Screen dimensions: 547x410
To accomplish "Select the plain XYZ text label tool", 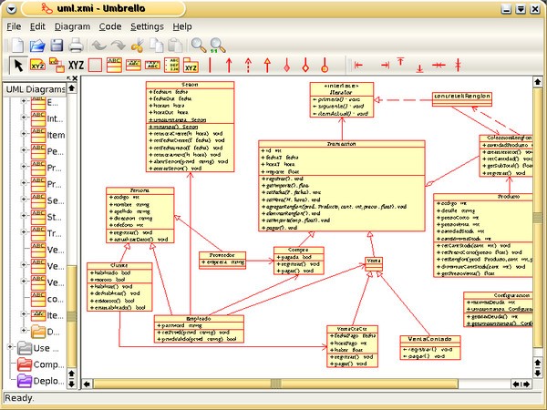I will coord(76,66).
